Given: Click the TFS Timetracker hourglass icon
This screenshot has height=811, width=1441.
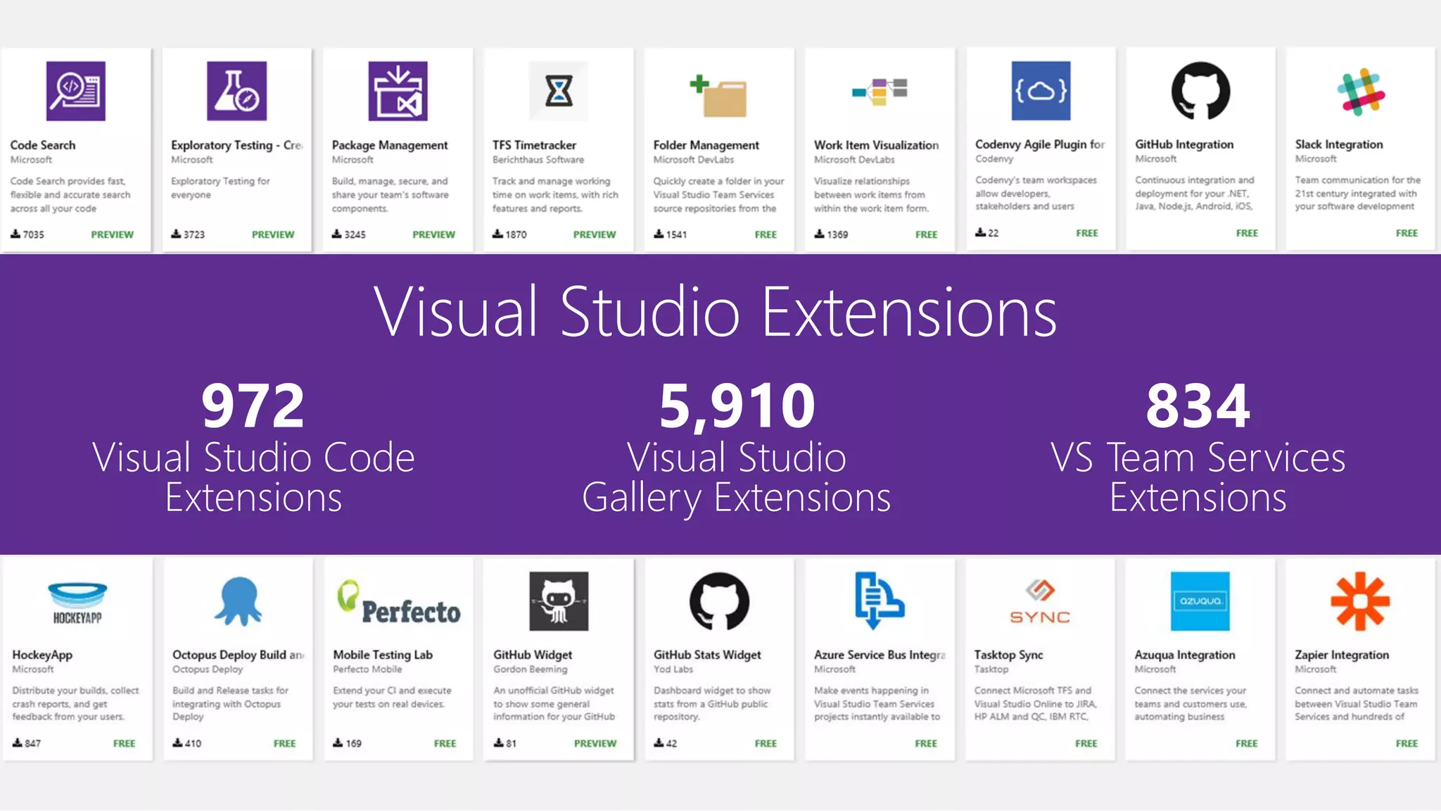Looking at the screenshot, I should pyautogui.click(x=559, y=91).
